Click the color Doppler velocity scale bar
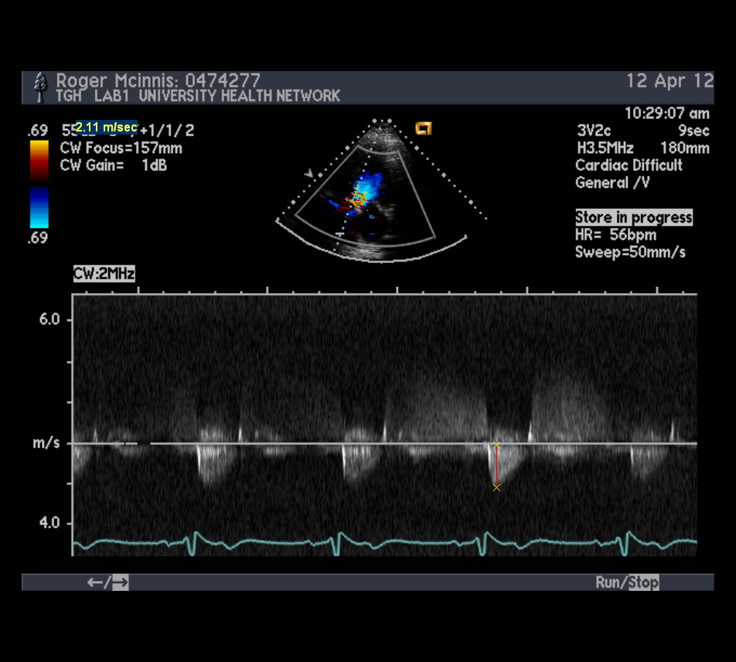Viewport: 736px width, 662px height. coord(39,184)
